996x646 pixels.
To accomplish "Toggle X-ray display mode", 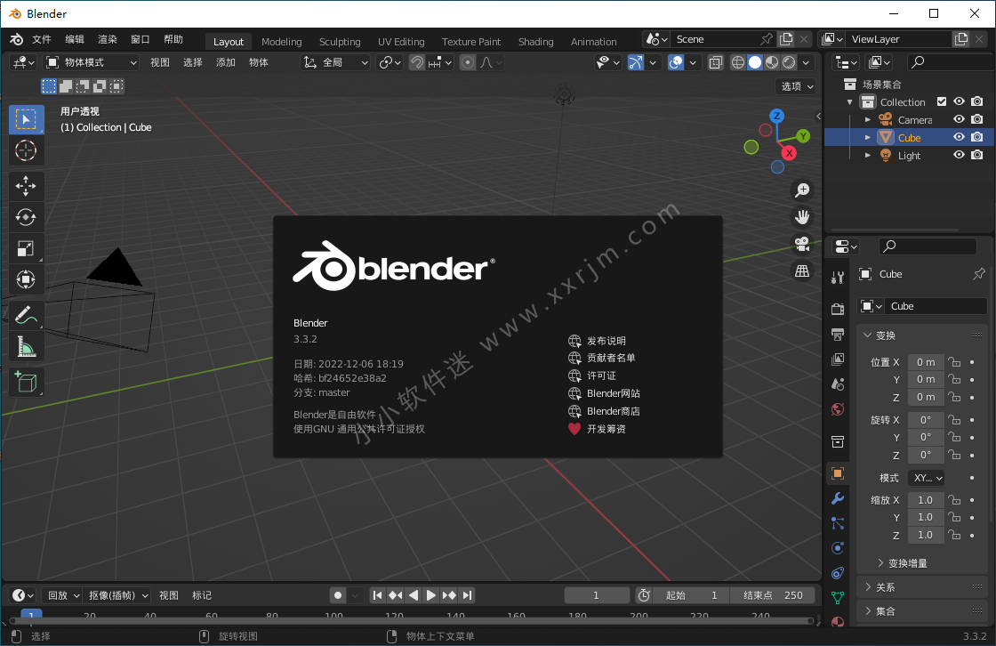I will [715, 62].
